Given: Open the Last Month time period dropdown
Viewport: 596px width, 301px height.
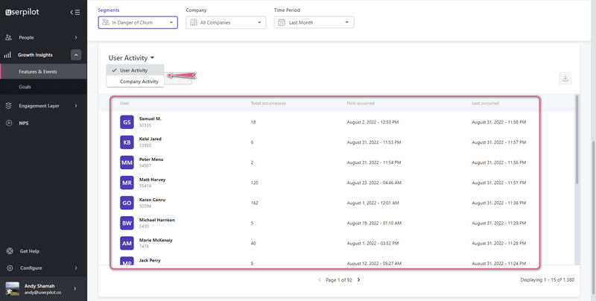Looking at the screenshot, I should [314, 23].
